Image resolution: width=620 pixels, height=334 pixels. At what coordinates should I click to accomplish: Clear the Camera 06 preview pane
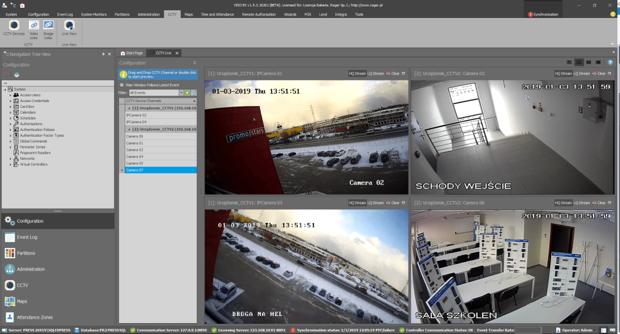(600, 202)
